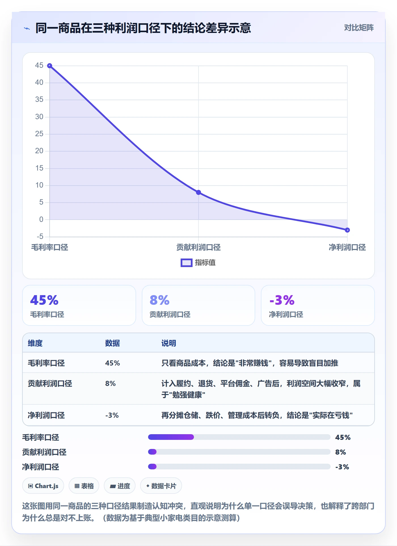Select the 净利润口径 cell in the table's 维度 column

[46, 415]
